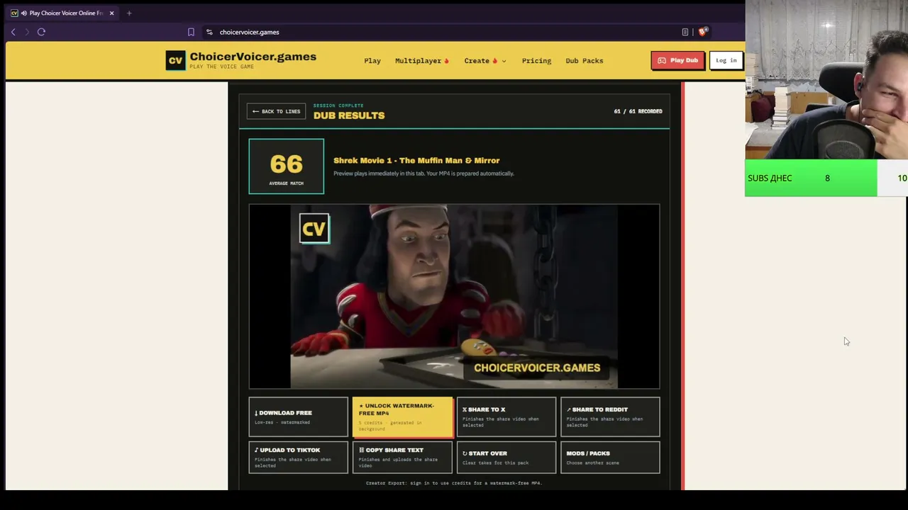Reload the page with the refresh icon
The image size is (908, 510).
click(41, 32)
